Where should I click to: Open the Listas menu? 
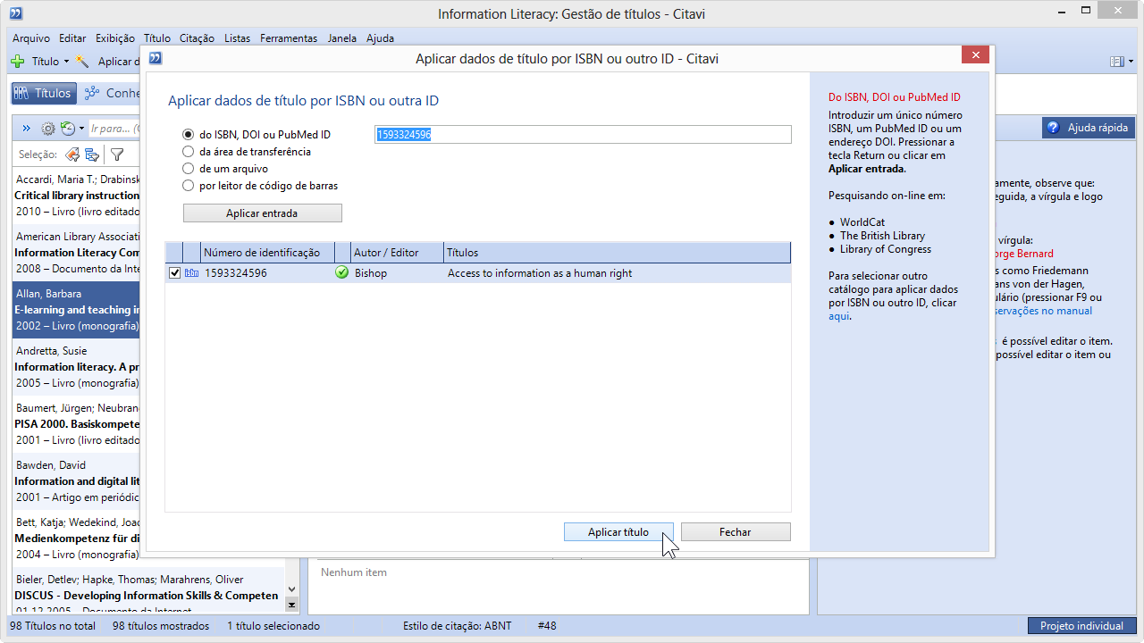pos(238,38)
